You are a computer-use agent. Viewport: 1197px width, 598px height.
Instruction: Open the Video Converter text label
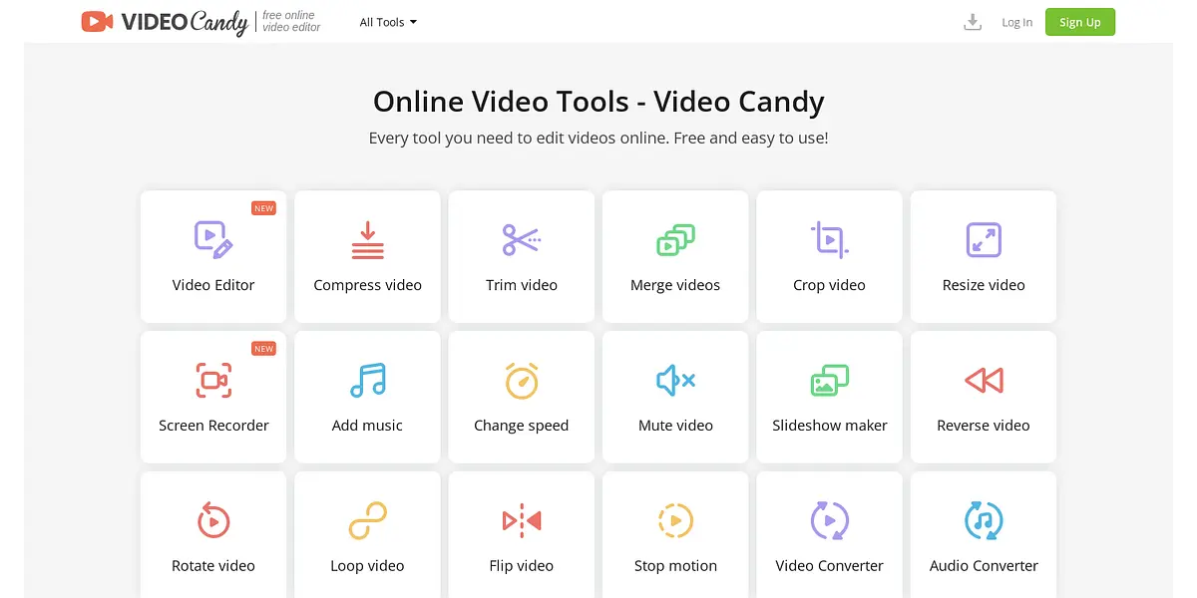pos(829,565)
